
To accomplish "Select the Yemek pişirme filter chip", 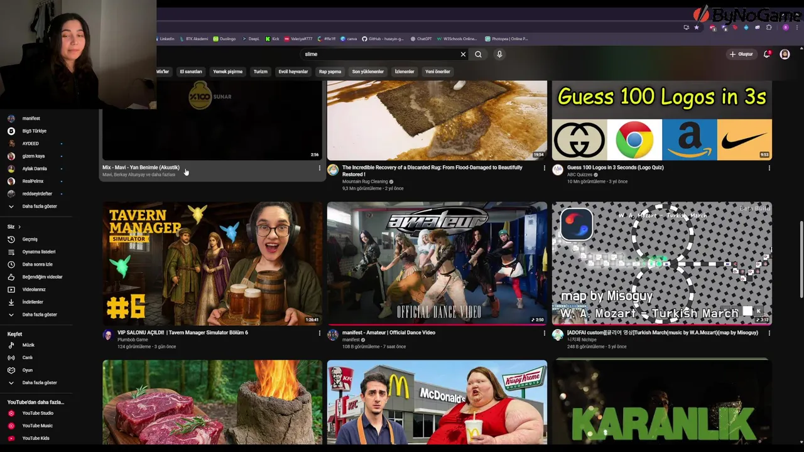I will (x=227, y=72).
